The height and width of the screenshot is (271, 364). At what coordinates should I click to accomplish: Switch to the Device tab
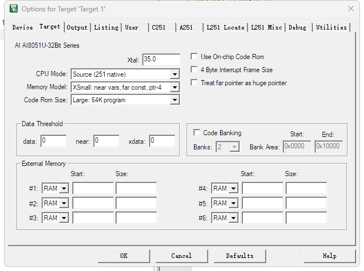(x=23, y=27)
